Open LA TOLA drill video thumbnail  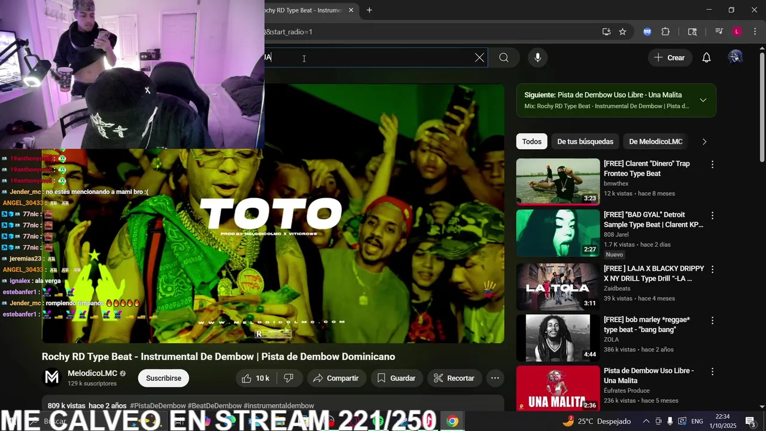558,287
